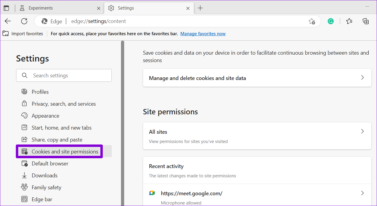This screenshot has height=206, width=377.
Task: Click the settings sidebar scrollbar
Action: point(122,123)
